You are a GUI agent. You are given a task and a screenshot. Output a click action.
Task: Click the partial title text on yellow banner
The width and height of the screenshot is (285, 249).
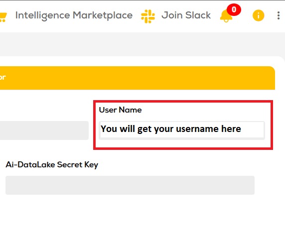tap(2, 77)
